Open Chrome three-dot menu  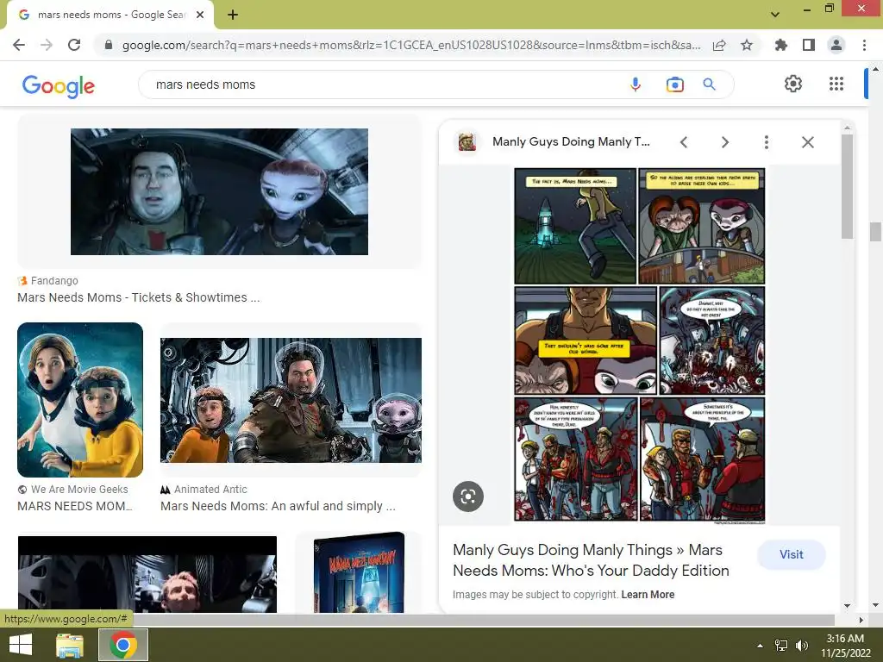click(x=864, y=45)
